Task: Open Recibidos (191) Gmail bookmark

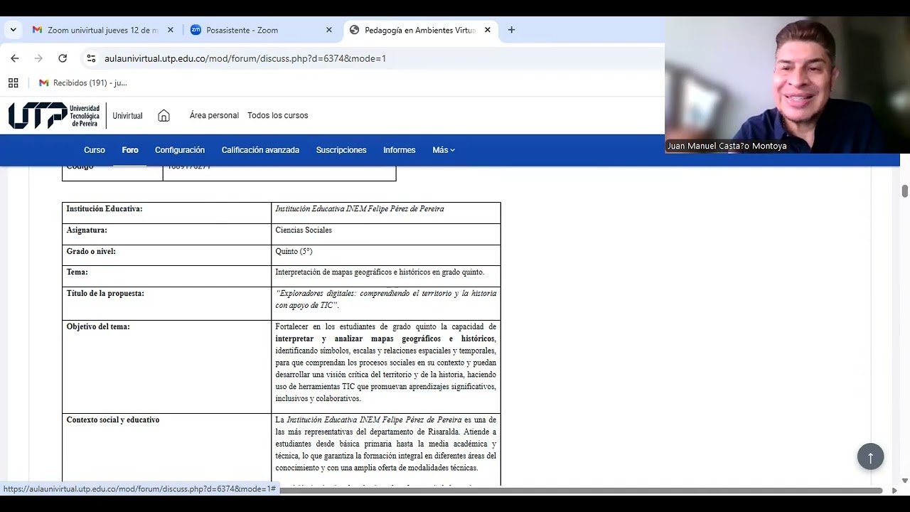Action: (83, 82)
